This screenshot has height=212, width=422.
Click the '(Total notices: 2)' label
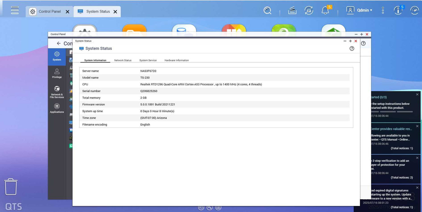[402, 177]
